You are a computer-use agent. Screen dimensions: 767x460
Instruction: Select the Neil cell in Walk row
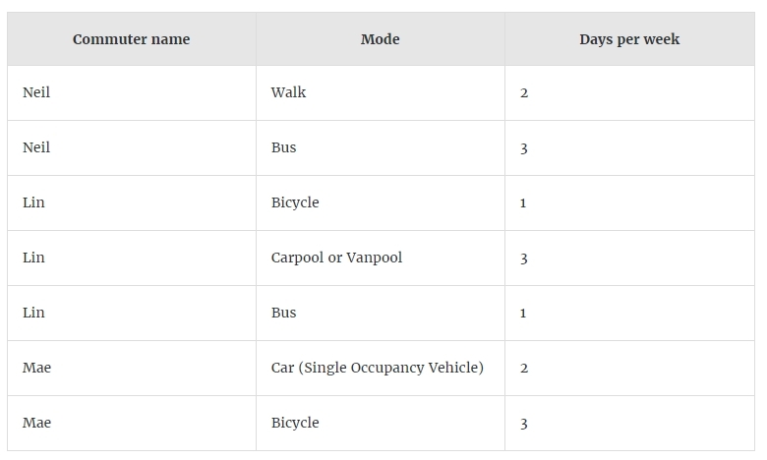coord(132,92)
